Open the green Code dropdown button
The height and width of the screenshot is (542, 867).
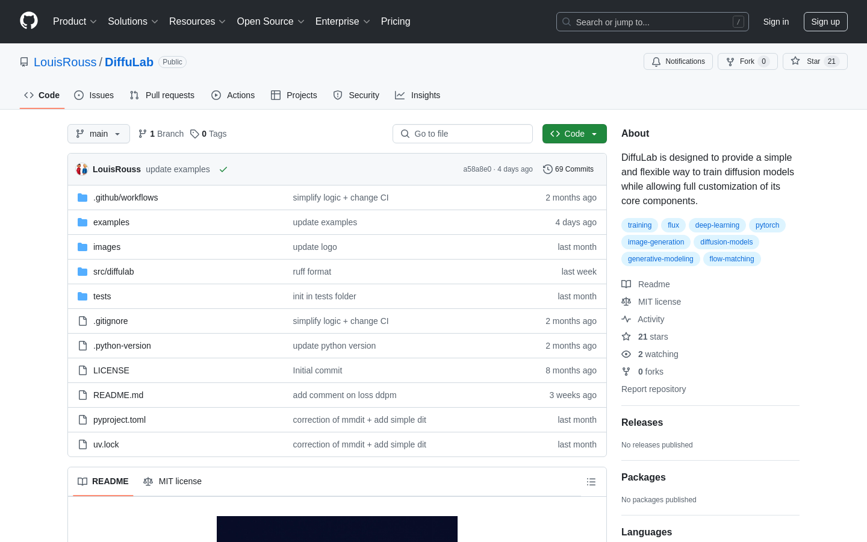(x=574, y=134)
